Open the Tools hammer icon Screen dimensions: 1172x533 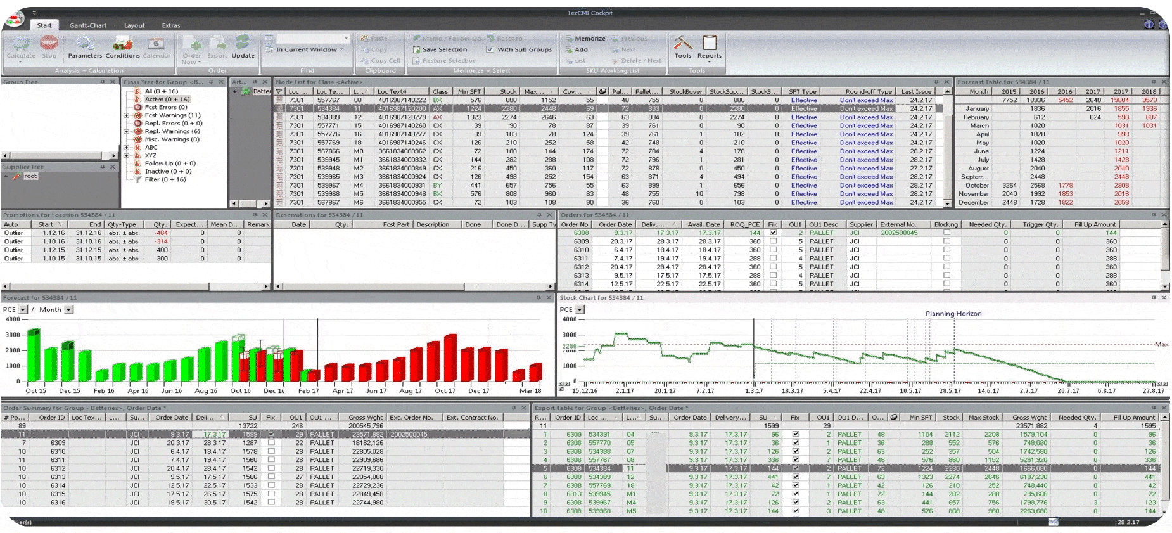point(682,44)
